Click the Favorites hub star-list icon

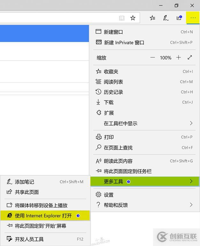pos(152,18)
